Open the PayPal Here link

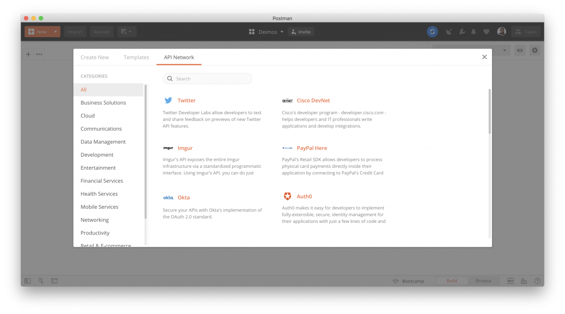coord(312,148)
